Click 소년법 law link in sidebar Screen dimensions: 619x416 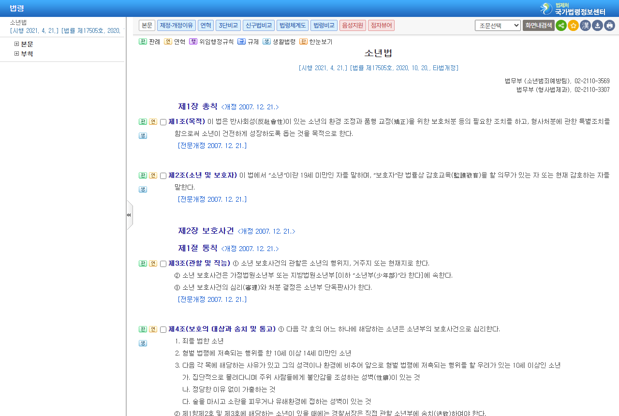coord(18,22)
